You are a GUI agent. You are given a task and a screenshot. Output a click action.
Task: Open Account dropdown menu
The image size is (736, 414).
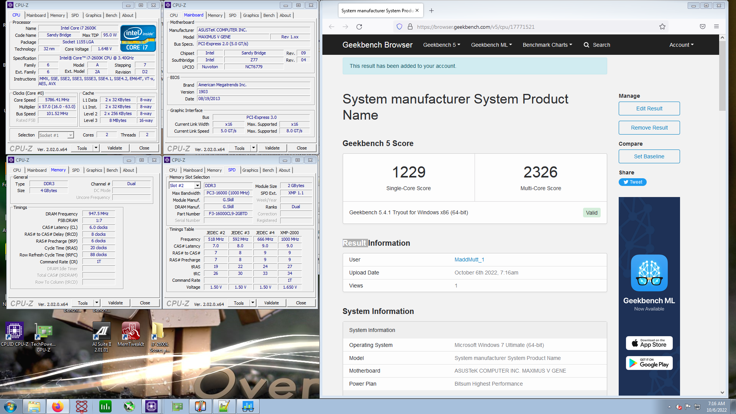coord(682,45)
